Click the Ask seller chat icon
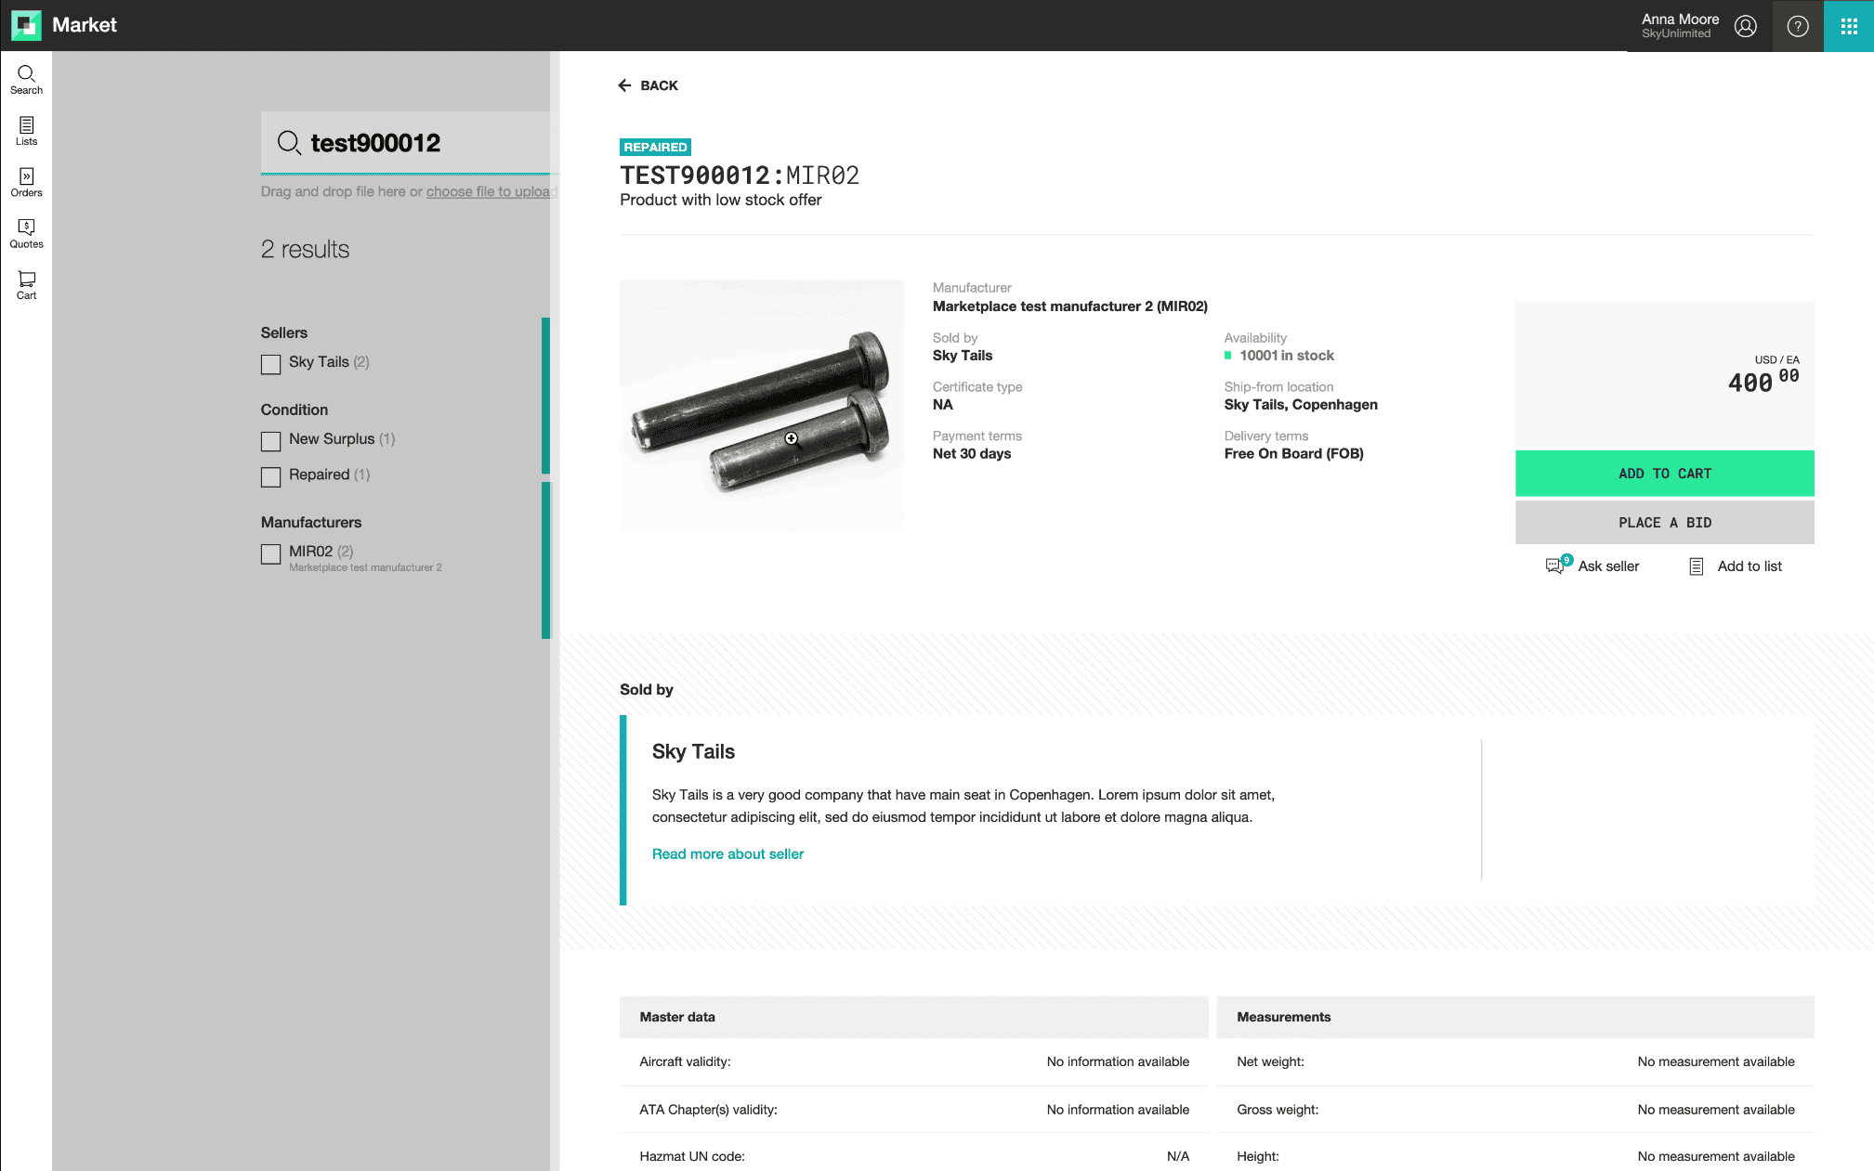The width and height of the screenshot is (1874, 1171). point(1554,566)
